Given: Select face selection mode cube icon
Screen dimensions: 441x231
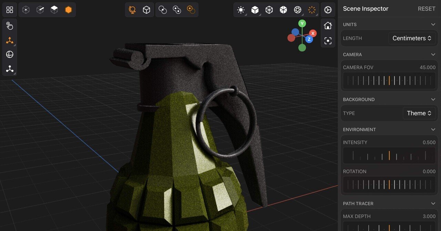Looking at the screenshot, I should pos(54,10).
